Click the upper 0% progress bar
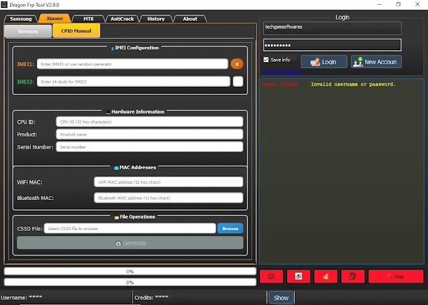Viewport: 428px width, 305px height. tap(130, 272)
